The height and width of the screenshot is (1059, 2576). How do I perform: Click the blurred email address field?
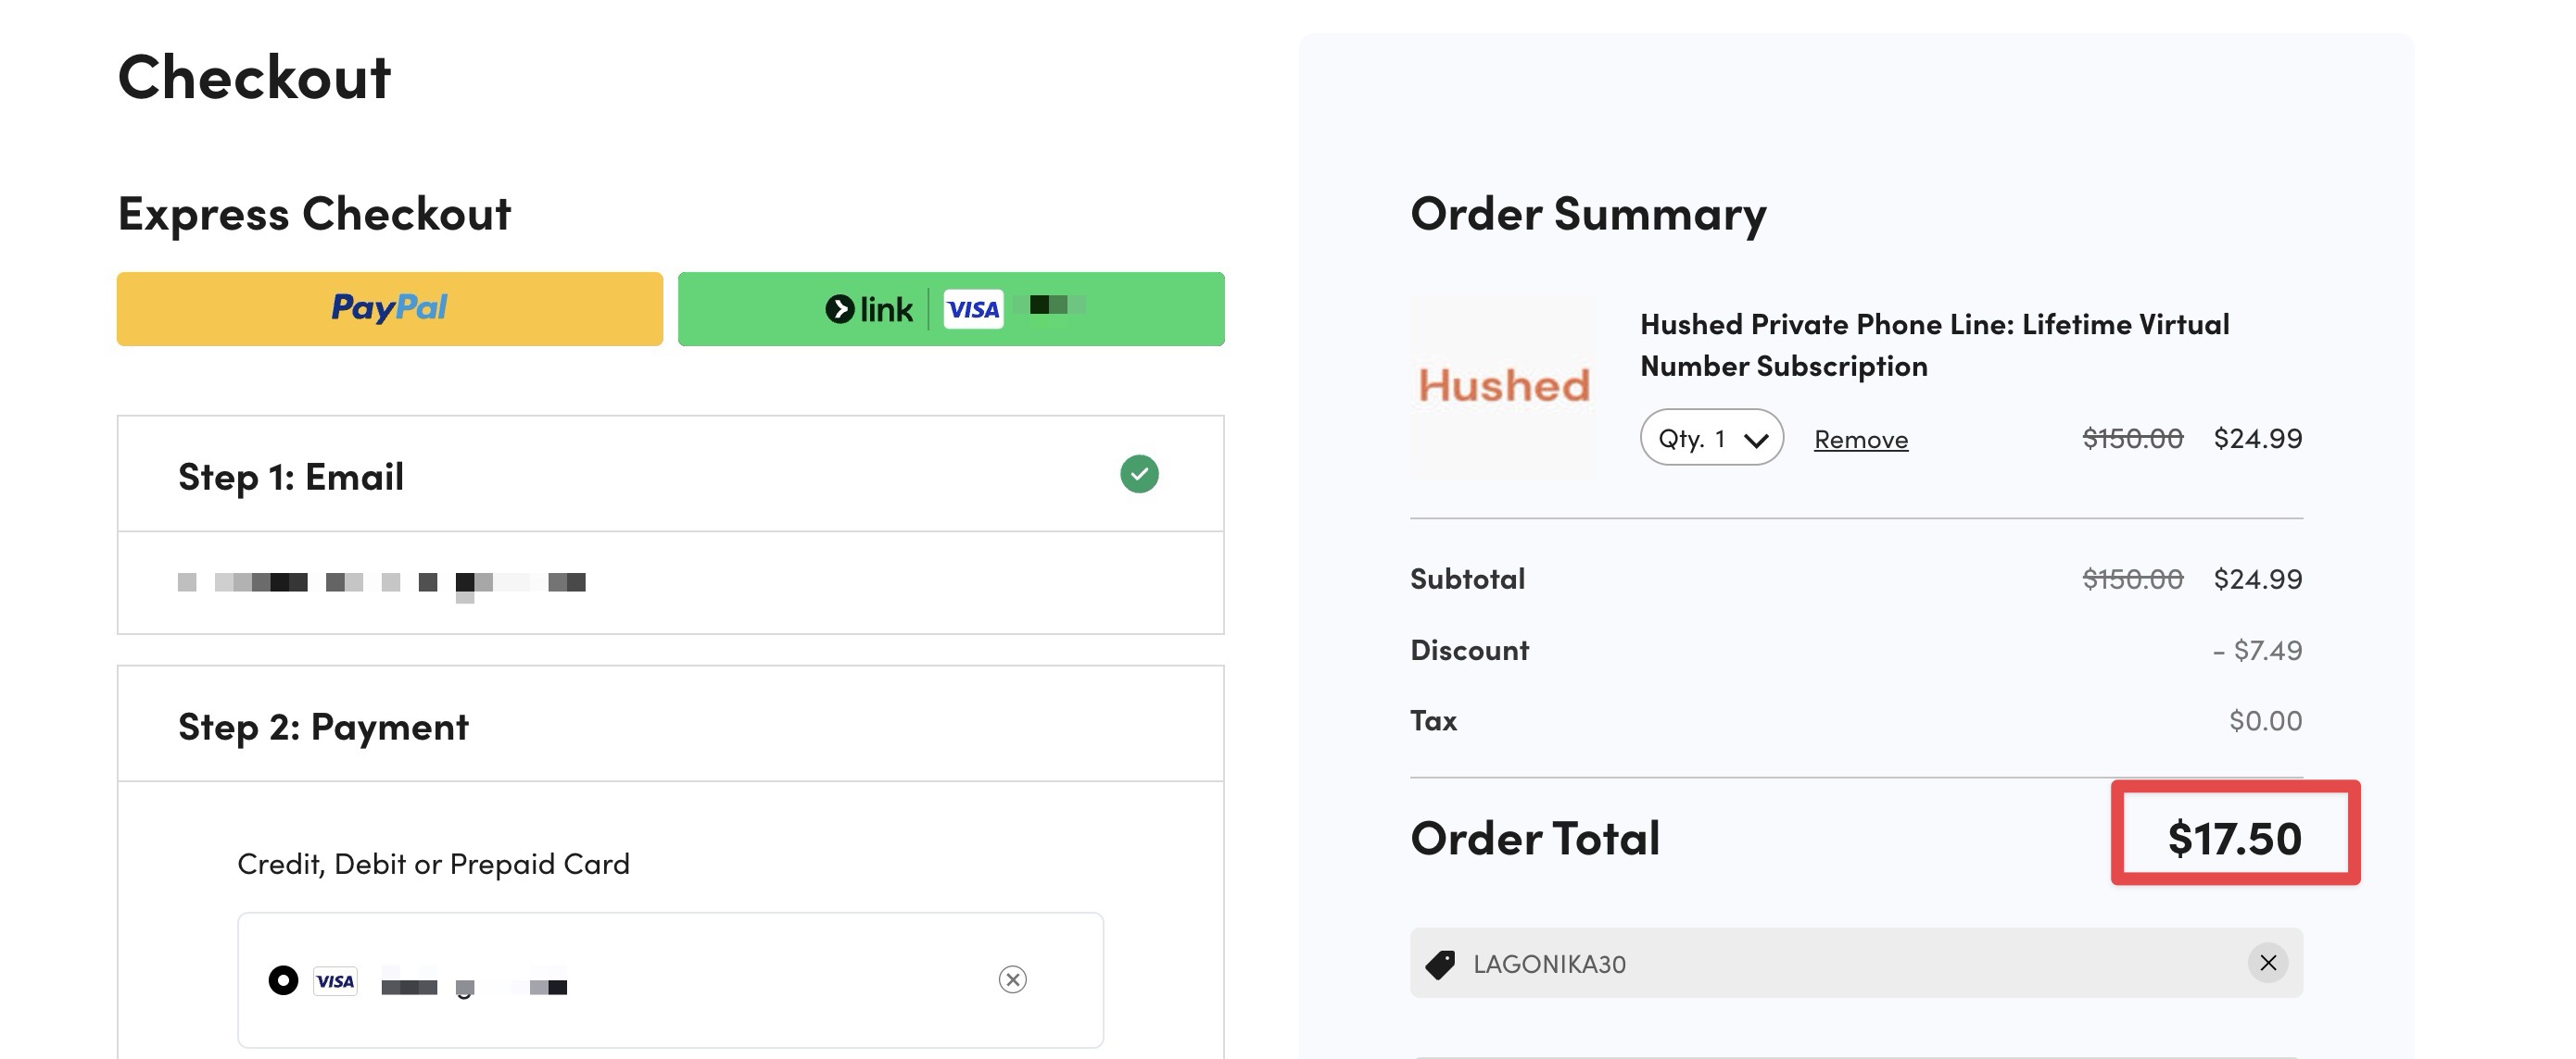click(x=670, y=582)
